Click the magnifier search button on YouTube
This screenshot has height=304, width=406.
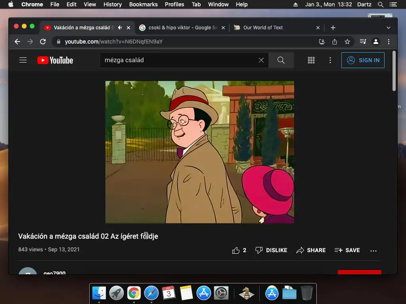(281, 60)
